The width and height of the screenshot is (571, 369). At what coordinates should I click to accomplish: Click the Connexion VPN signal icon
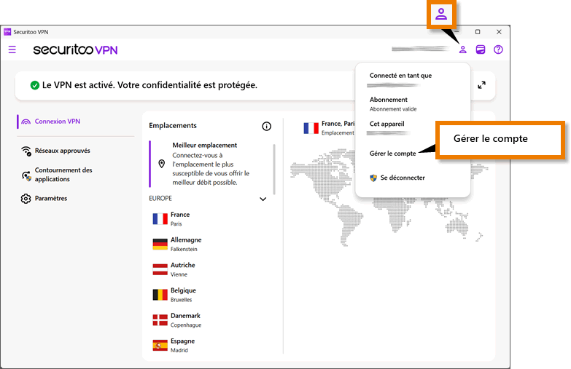point(26,122)
